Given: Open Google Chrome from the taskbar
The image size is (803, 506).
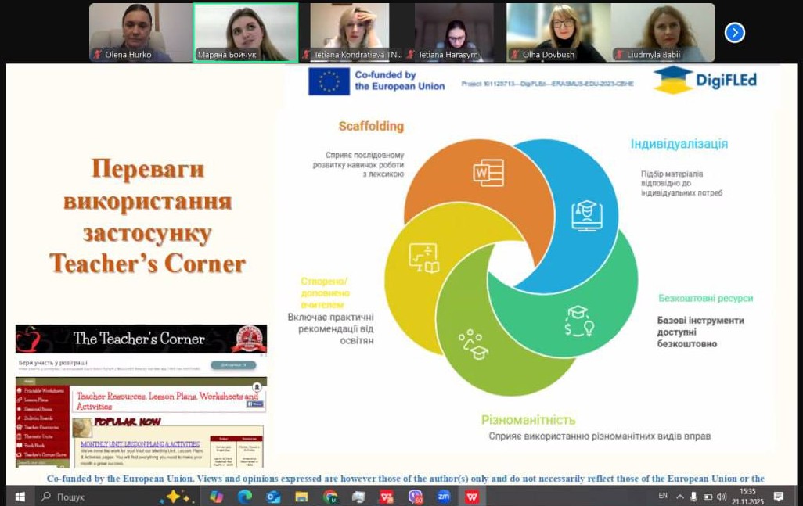Looking at the screenshot, I should 330,497.
